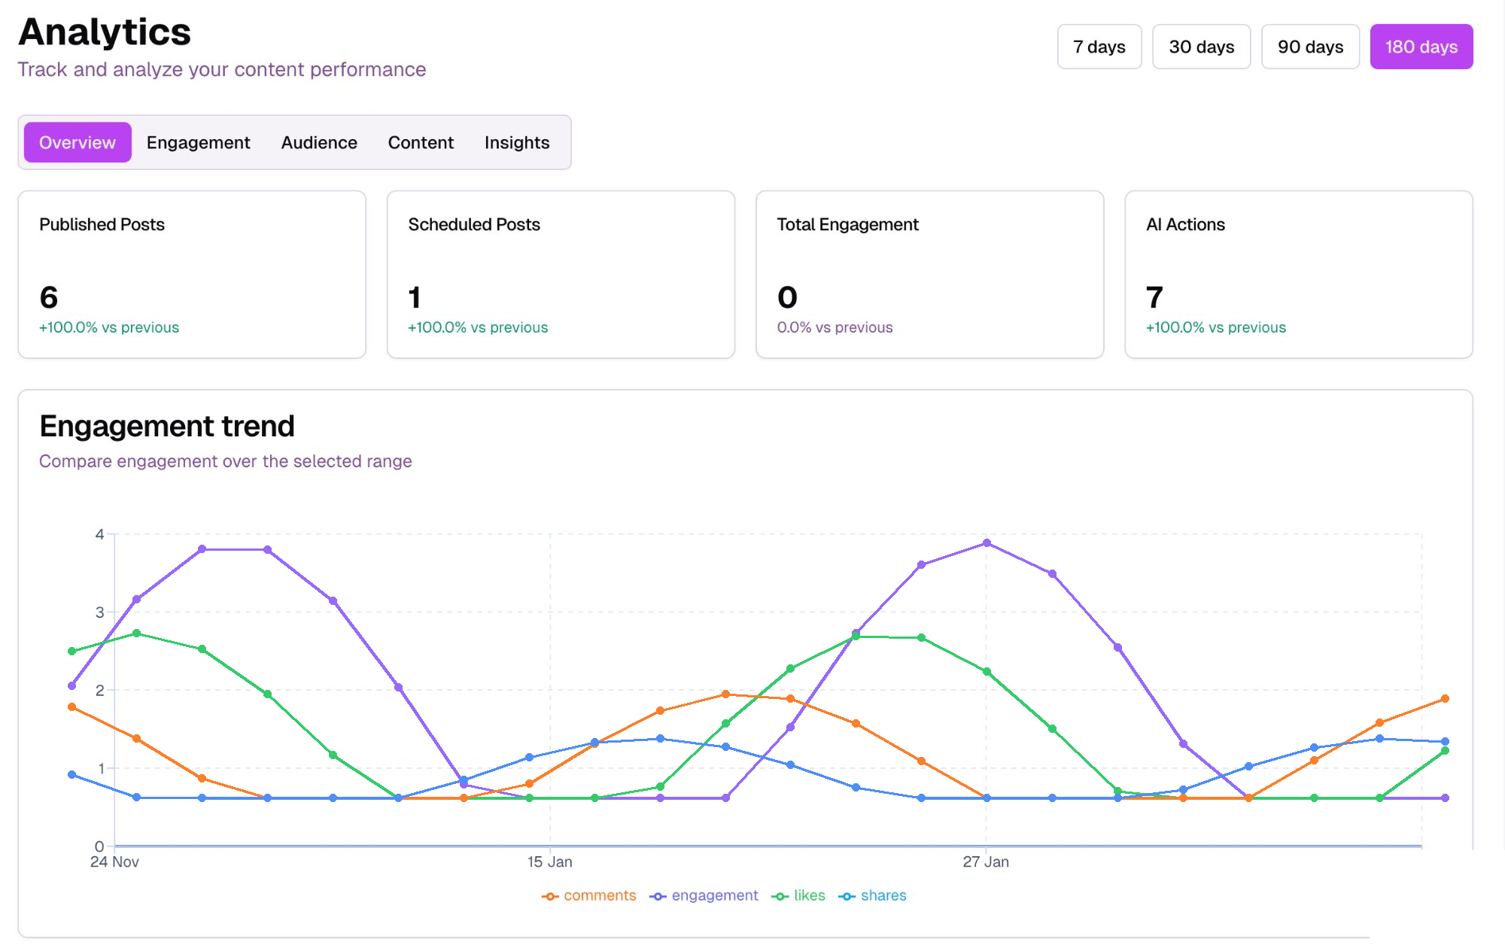Select the 30 days range button
Viewport: 1505px width, 948px height.
coord(1201,47)
